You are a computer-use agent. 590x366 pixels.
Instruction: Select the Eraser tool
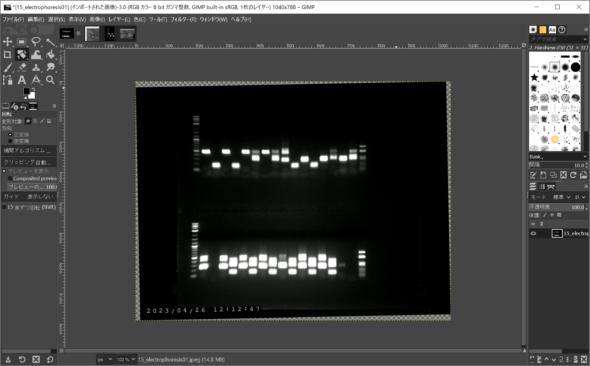22,67
